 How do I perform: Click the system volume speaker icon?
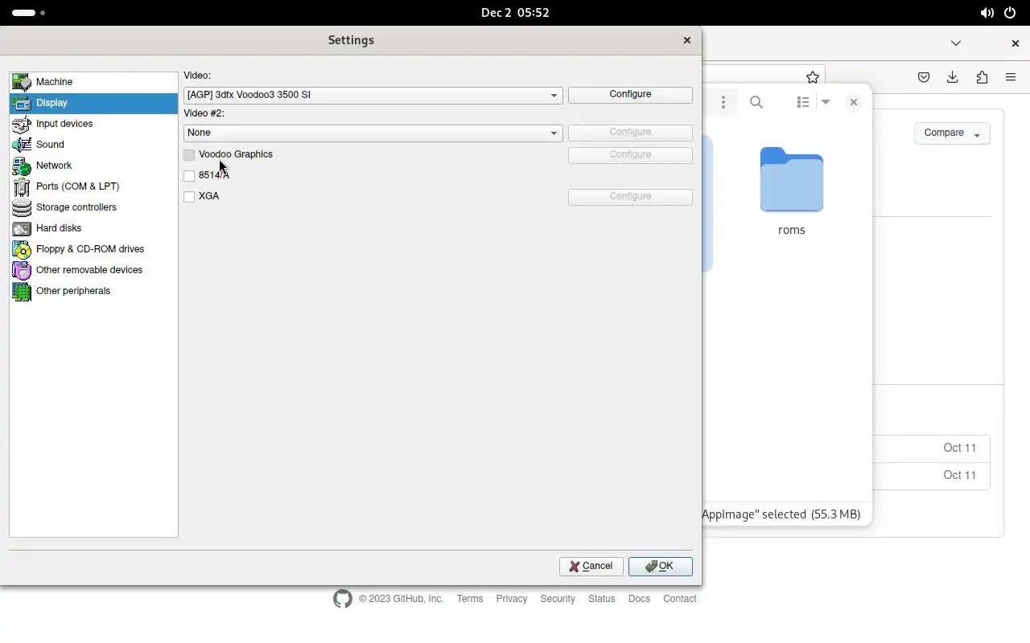(987, 13)
